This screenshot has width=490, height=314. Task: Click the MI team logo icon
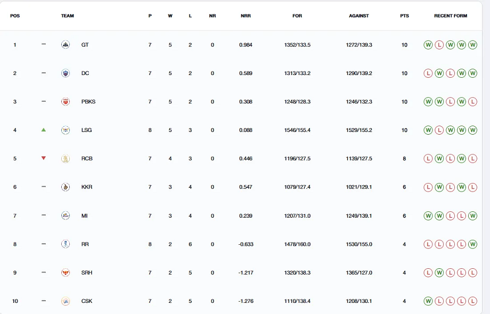tap(65, 216)
